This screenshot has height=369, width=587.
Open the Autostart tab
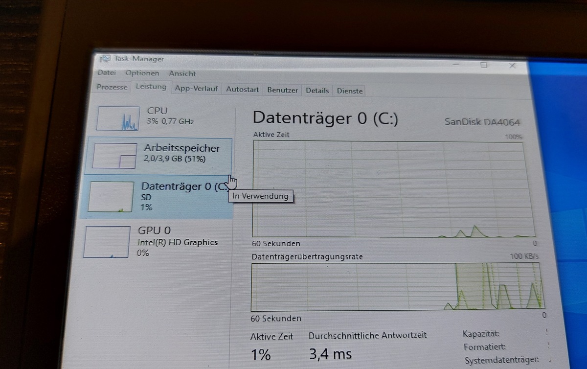[x=243, y=90]
